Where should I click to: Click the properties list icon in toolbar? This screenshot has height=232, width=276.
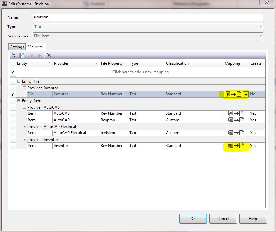point(22,55)
